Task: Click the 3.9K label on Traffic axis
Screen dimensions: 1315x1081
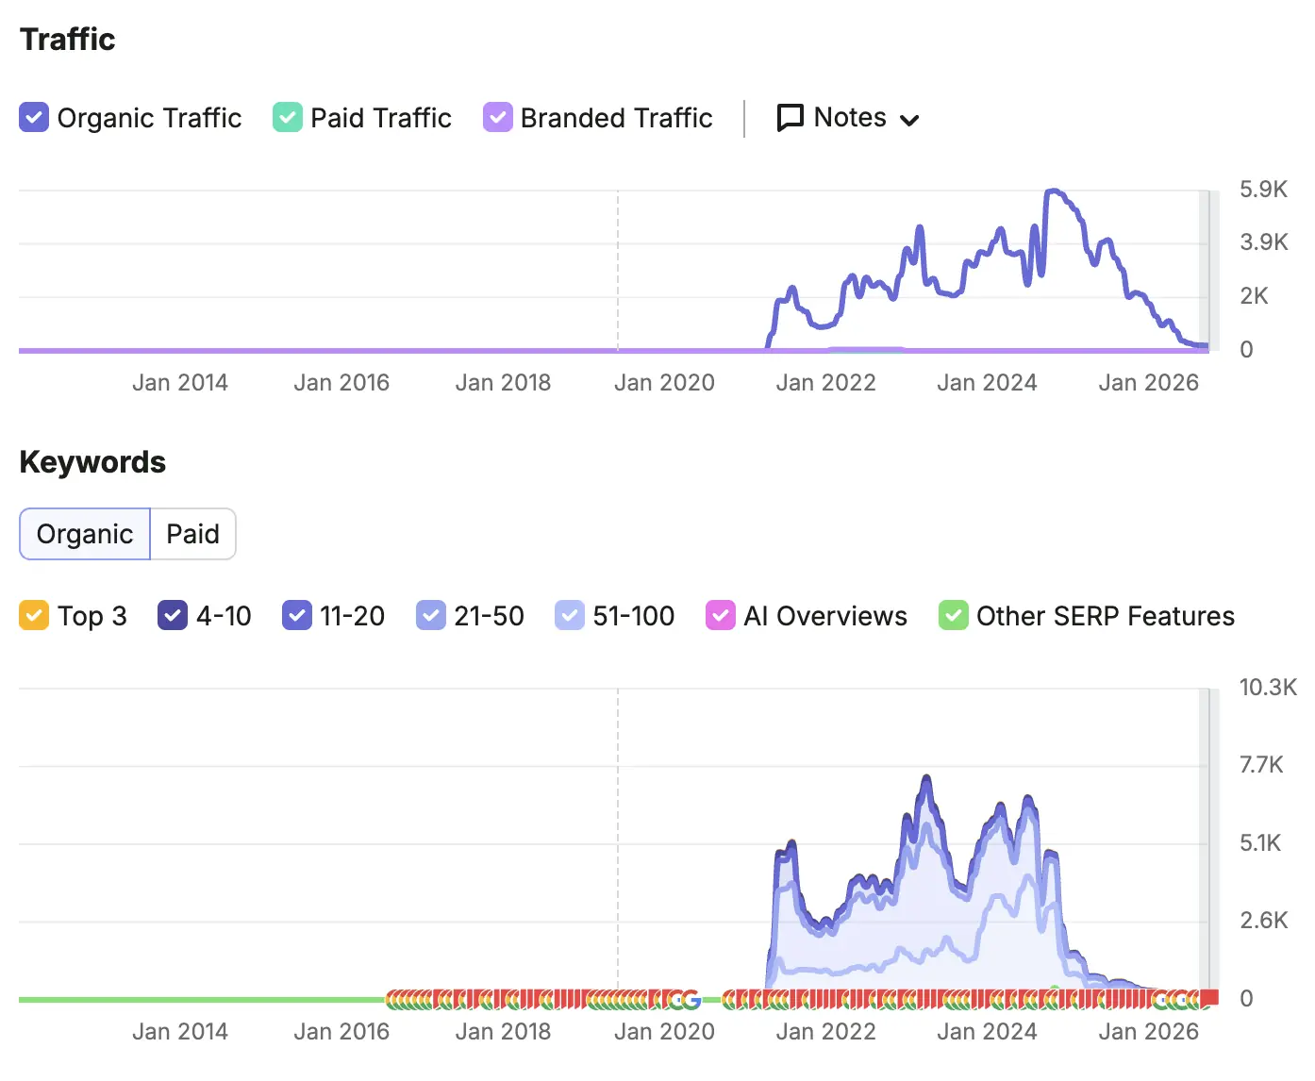Action: click(x=1263, y=242)
